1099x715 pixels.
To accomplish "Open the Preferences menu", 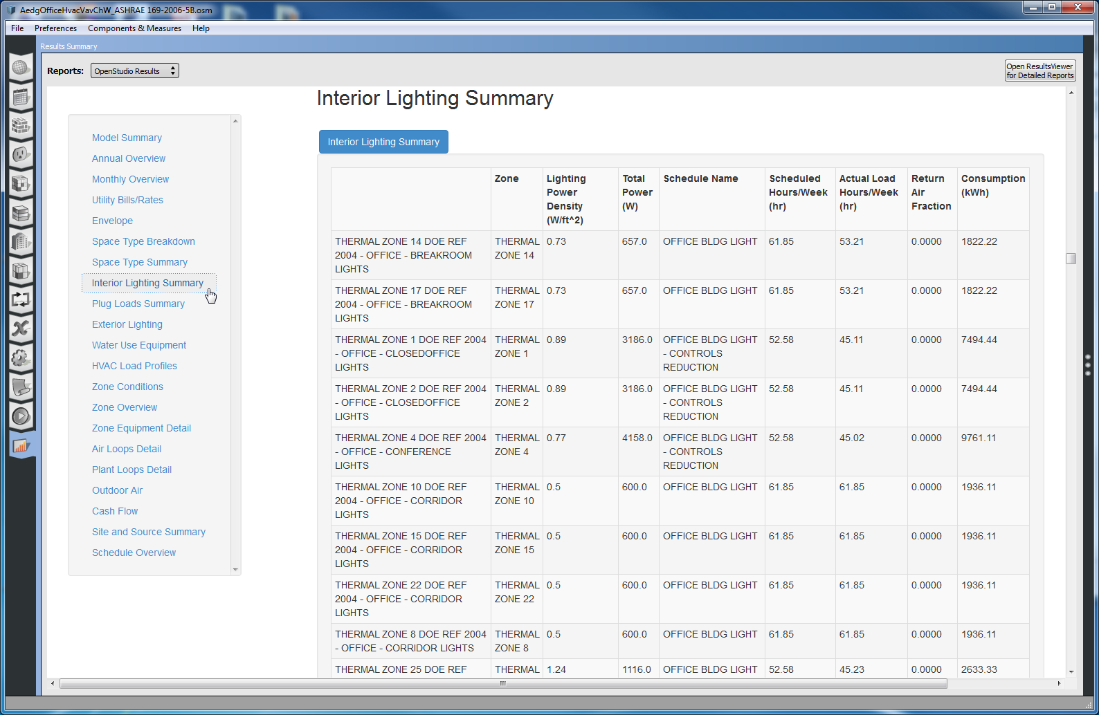I will 55,28.
